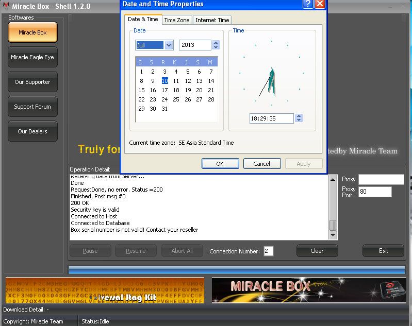Click the dialog's Help question mark icon
The width and height of the screenshot is (412, 326).
(x=308, y=4)
